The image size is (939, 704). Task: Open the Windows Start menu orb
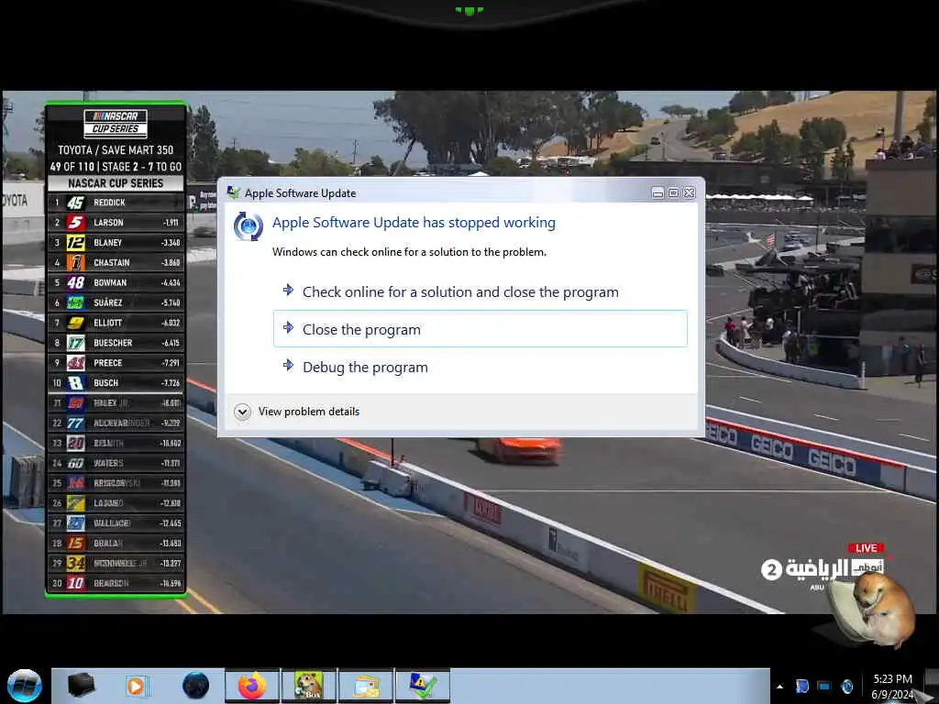tap(24, 686)
